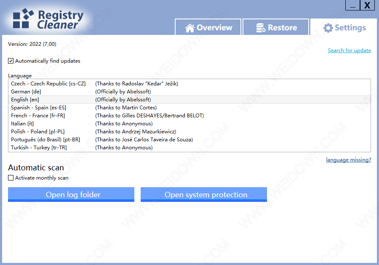Select the Settings tab
Image resolution: width=379 pixels, height=265 pixels.
click(x=344, y=27)
